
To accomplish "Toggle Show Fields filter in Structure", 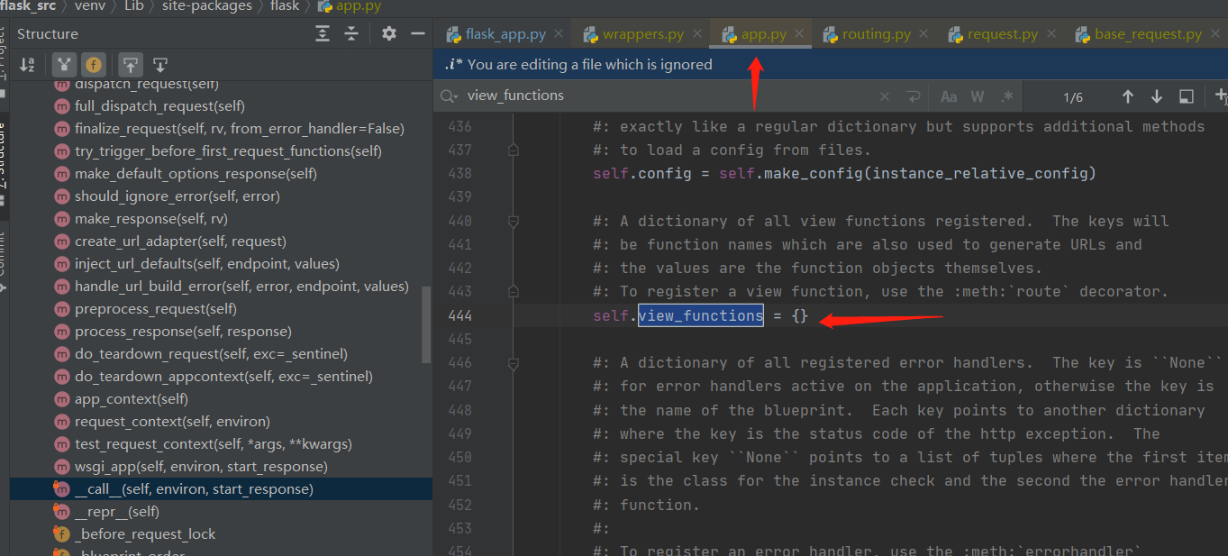I will pos(93,65).
